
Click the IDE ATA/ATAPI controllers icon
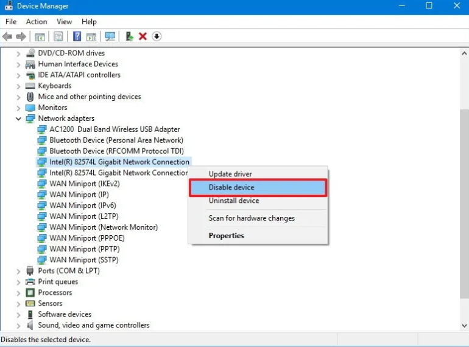click(x=30, y=75)
